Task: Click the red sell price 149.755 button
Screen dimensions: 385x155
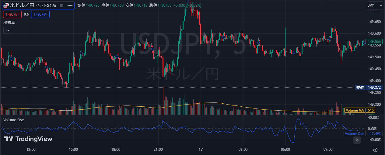Action: pos(12,14)
